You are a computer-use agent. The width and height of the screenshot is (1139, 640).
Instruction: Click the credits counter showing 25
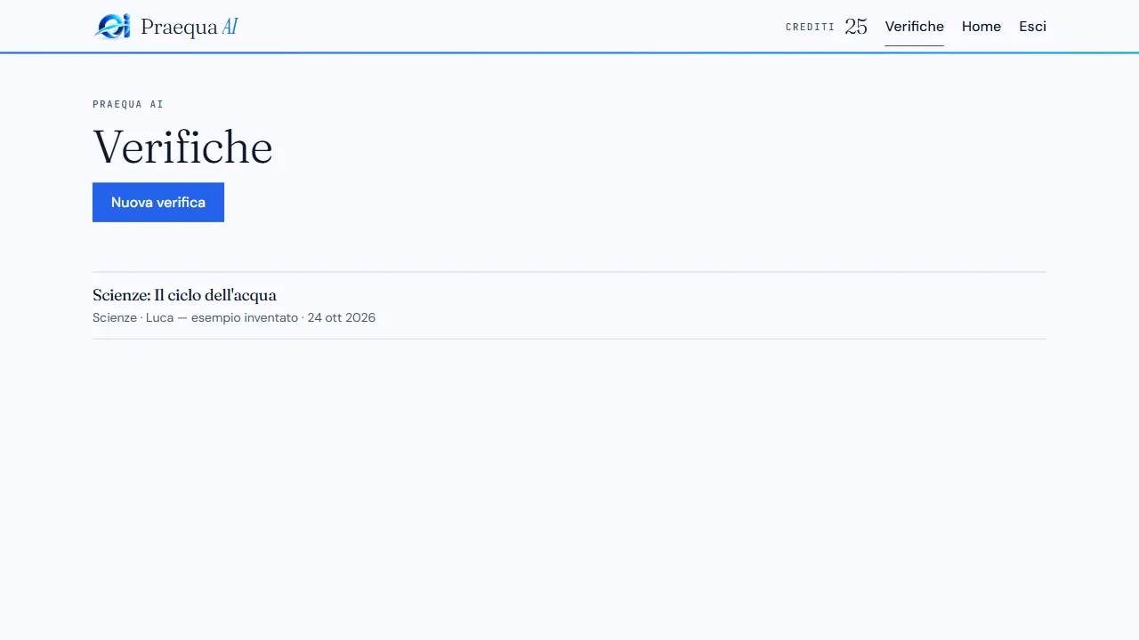coord(855,27)
